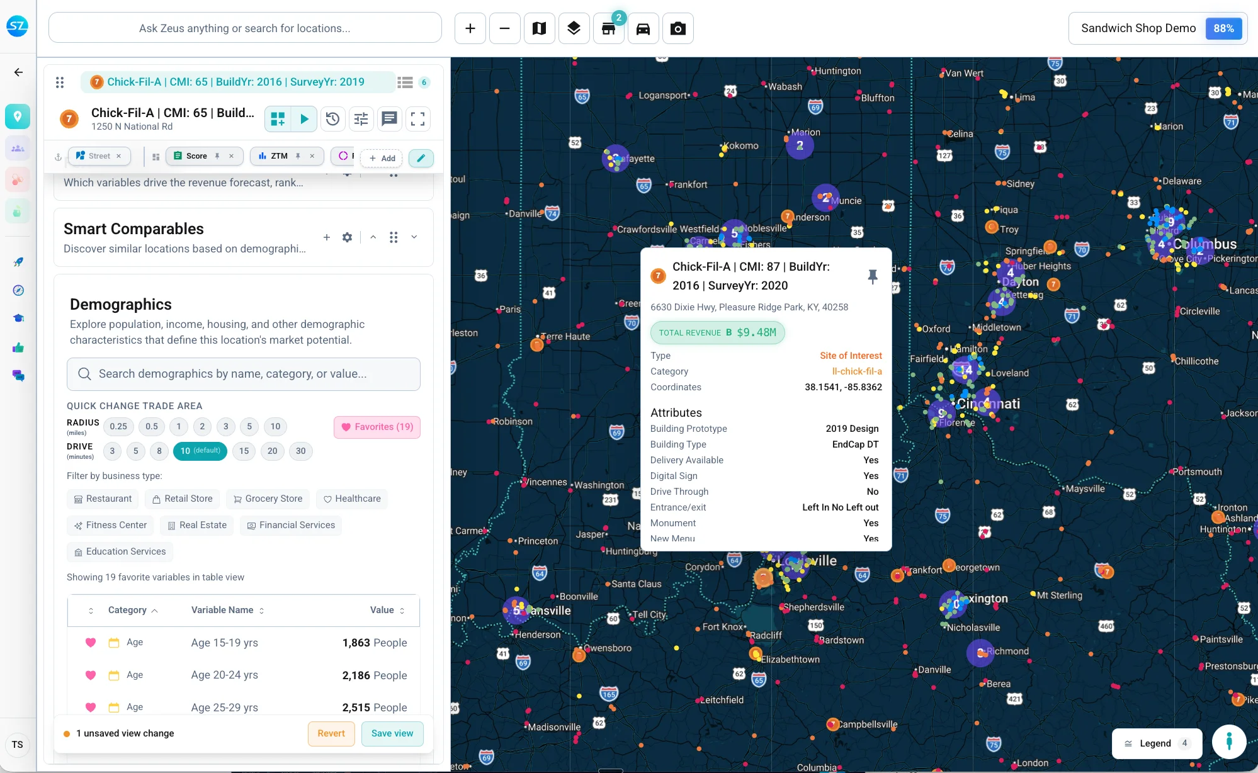This screenshot has height=773, width=1258.
Task: Open the stores toolbar button with badge
Action: 609,28
